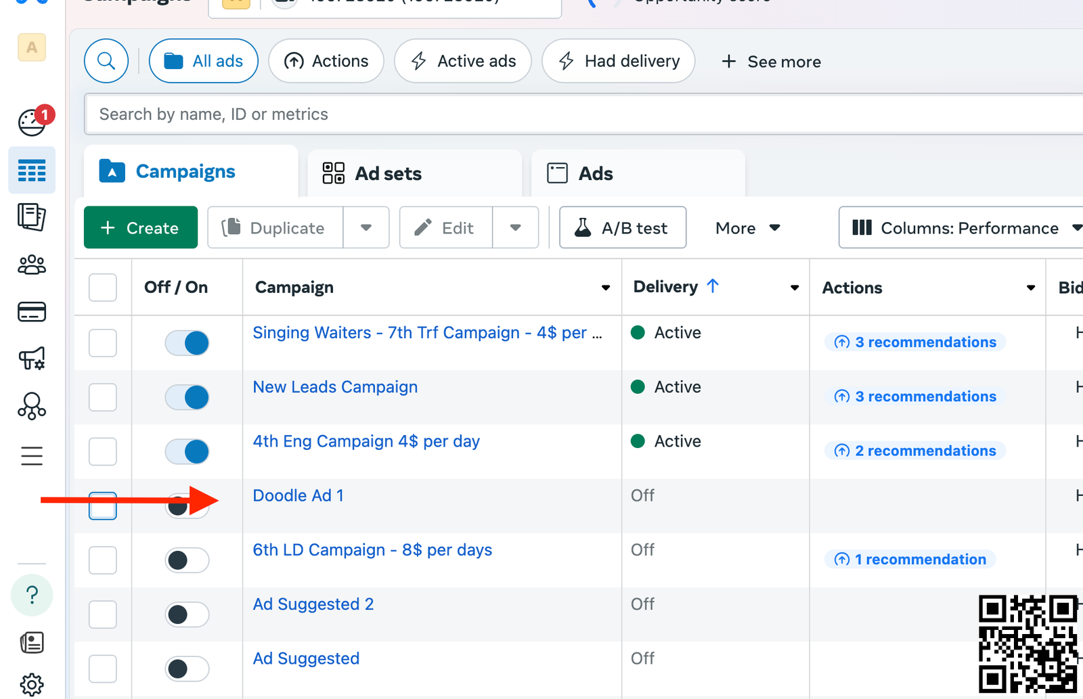Screen dimensions: 1083x699
Task: Click the Help question mark icon
Action: click(x=32, y=595)
